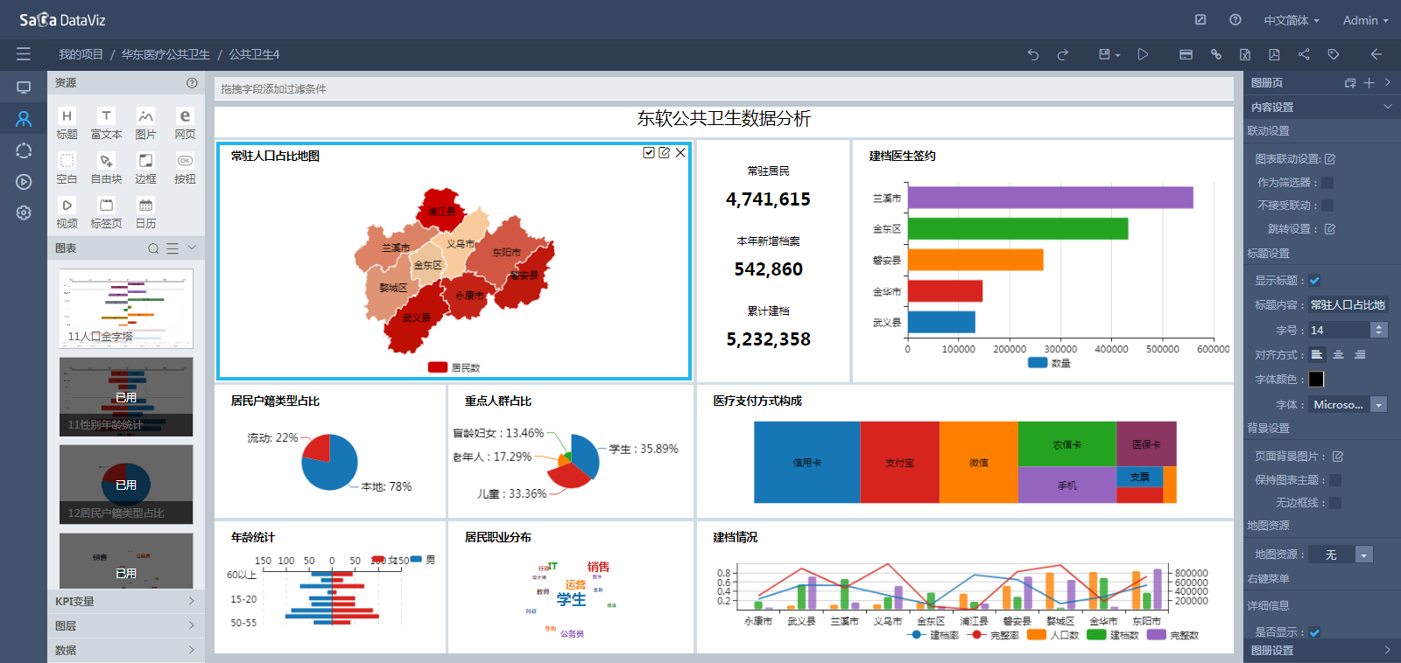Image resolution: width=1401 pixels, height=663 pixels.
Task: Enable the 作为筛选器 checkbox
Action: click(1327, 183)
